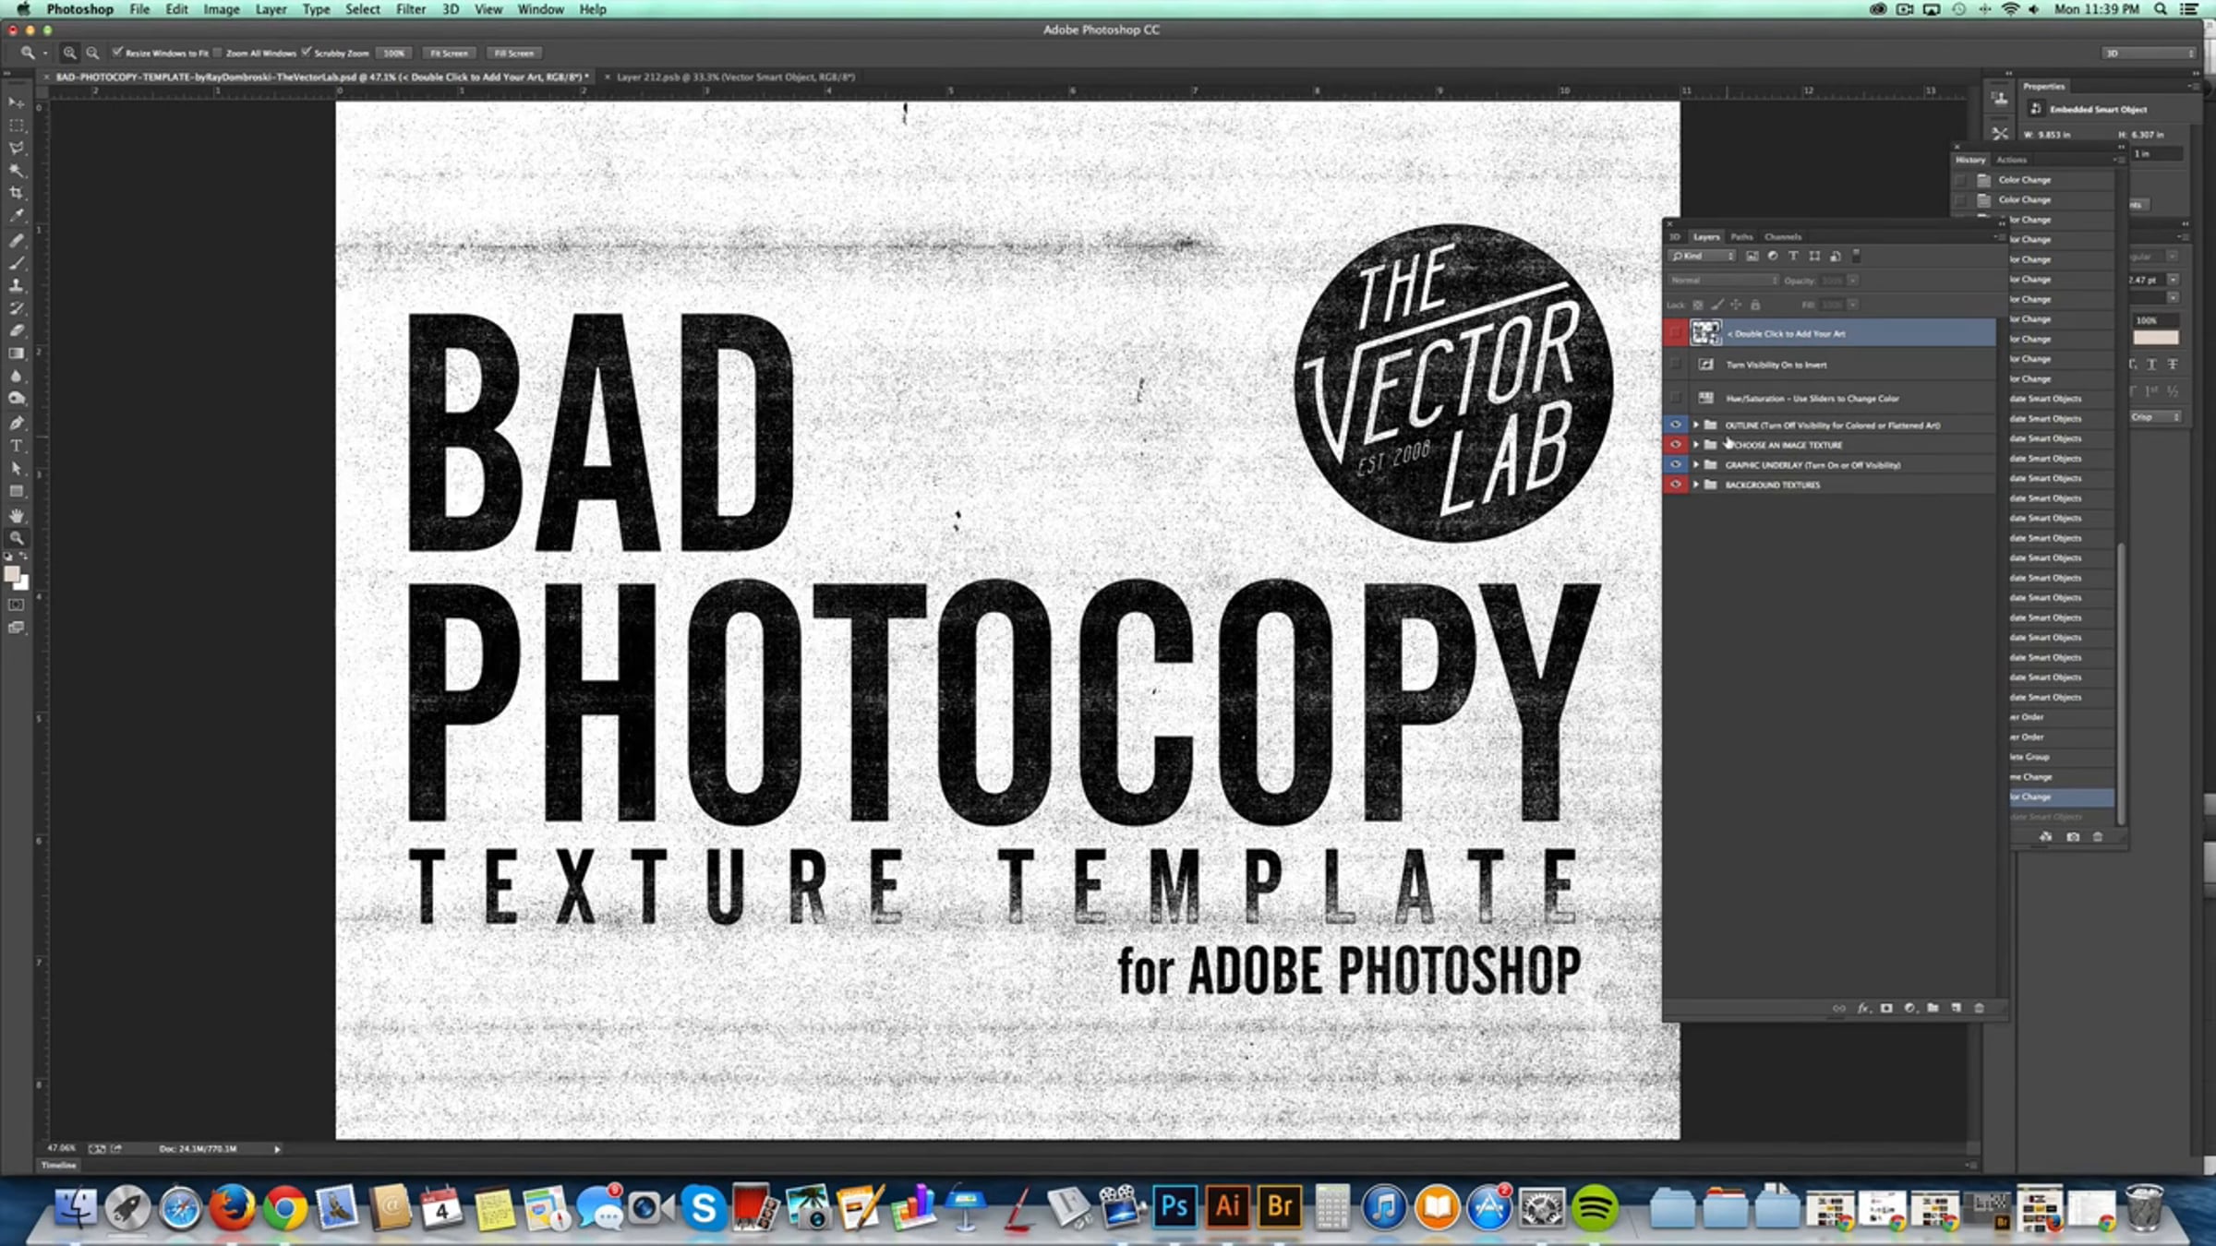The height and width of the screenshot is (1246, 2216).
Task: Show the Turn Visibility On to Invert layer
Action: (x=1675, y=365)
